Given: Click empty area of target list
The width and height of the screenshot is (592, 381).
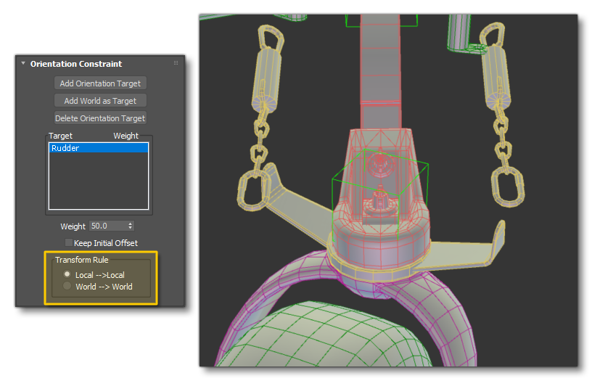Looking at the screenshot, I should click(98, 181).
